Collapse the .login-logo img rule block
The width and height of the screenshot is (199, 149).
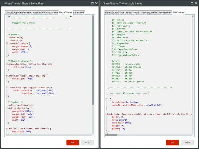7,76
